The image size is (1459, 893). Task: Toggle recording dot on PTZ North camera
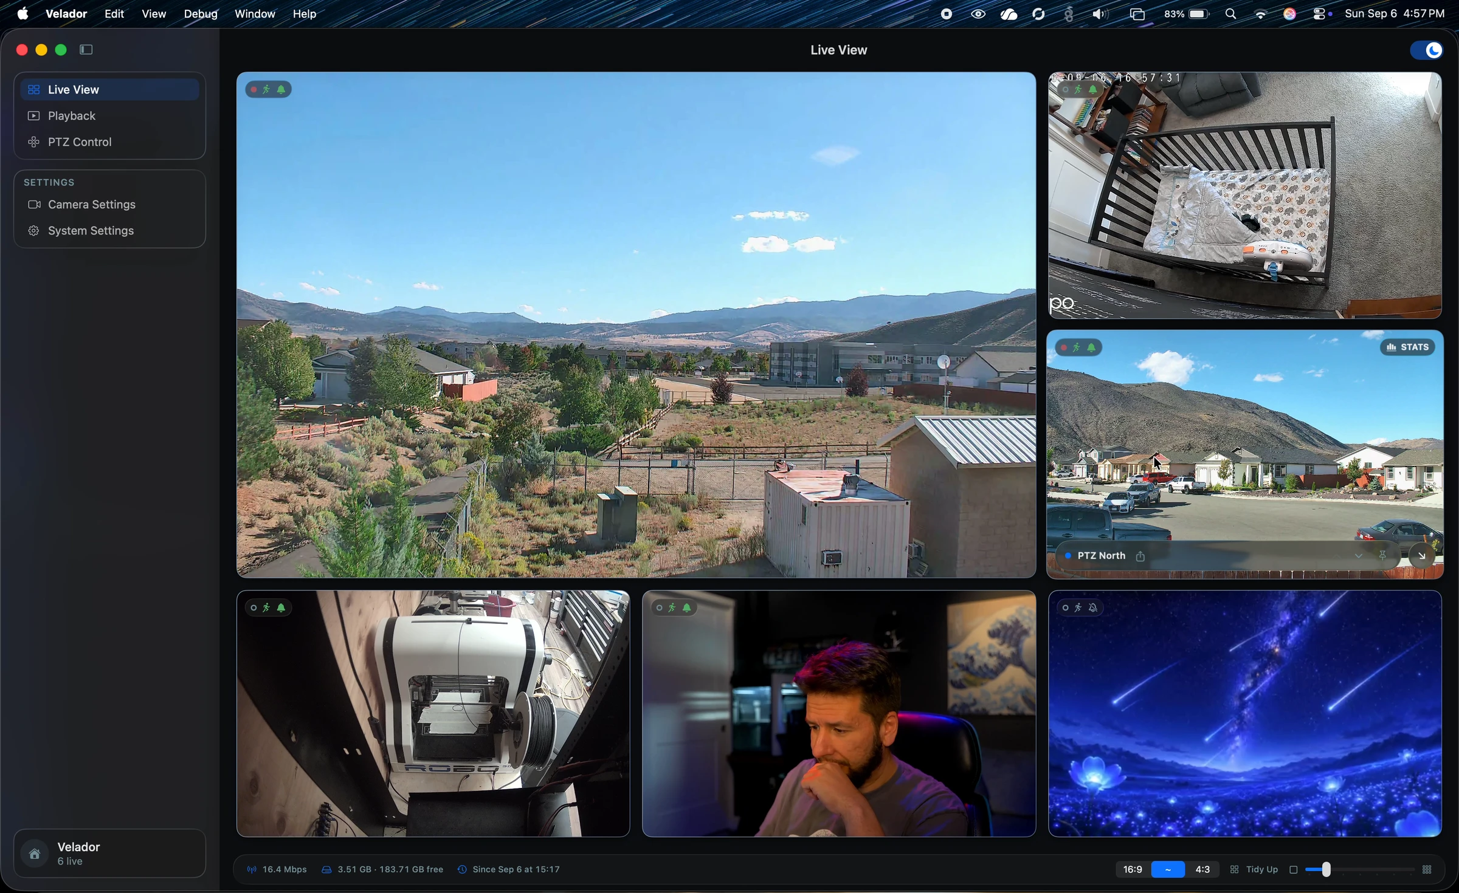coord(1063,348)
